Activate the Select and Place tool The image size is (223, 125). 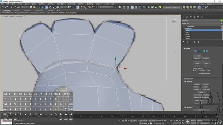pyautogui.click(x=57, y=7)
